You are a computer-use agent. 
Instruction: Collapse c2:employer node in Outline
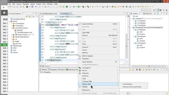pyautogui.click(x=132, y=27)
